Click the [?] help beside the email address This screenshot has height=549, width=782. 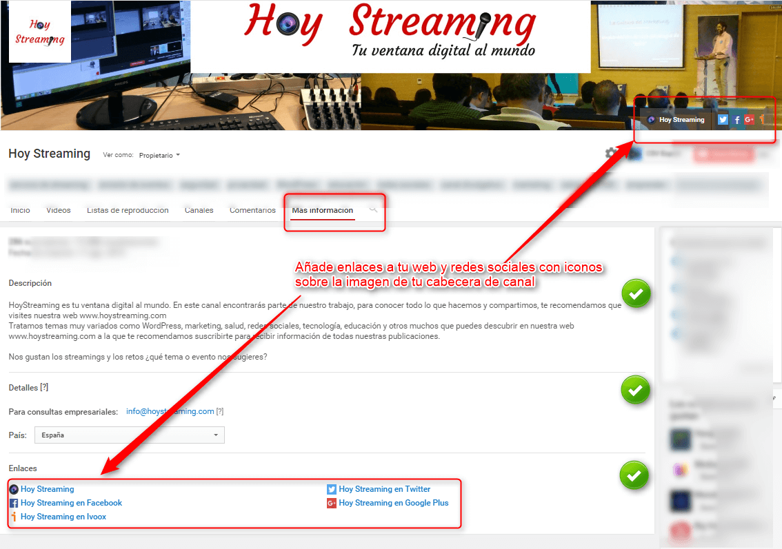coord(220,411)
